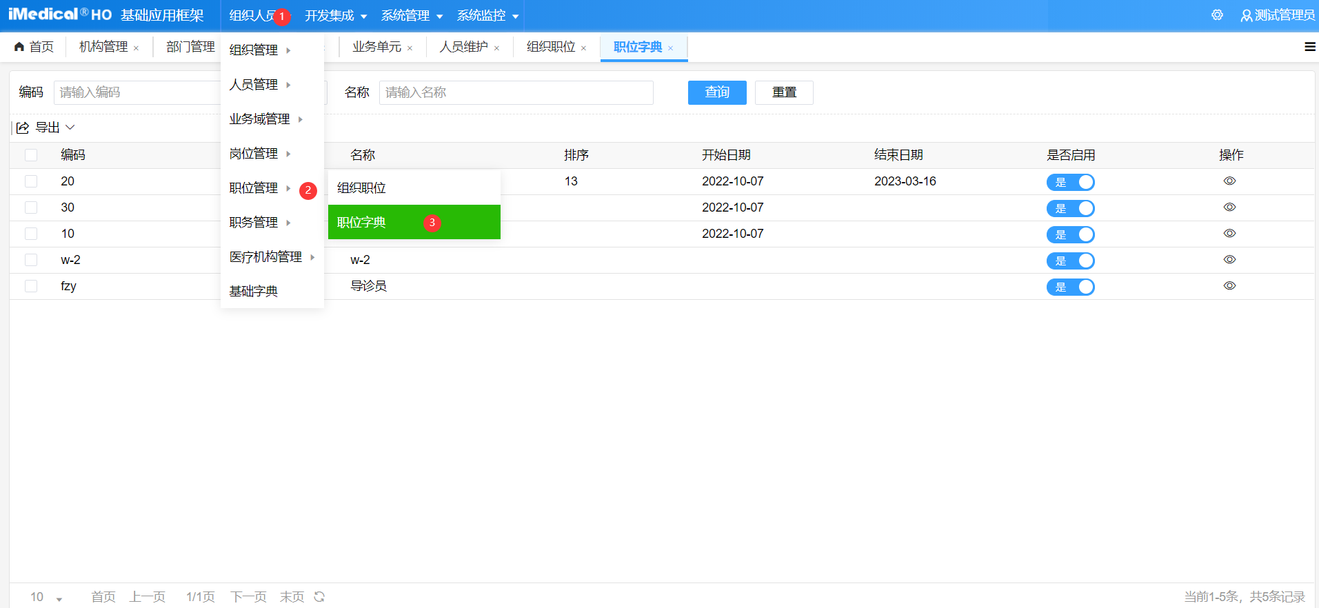Toggle 是否启用 switch for row fzy
Screen dimensions: 1319x608
click(x=1071, y=287)
